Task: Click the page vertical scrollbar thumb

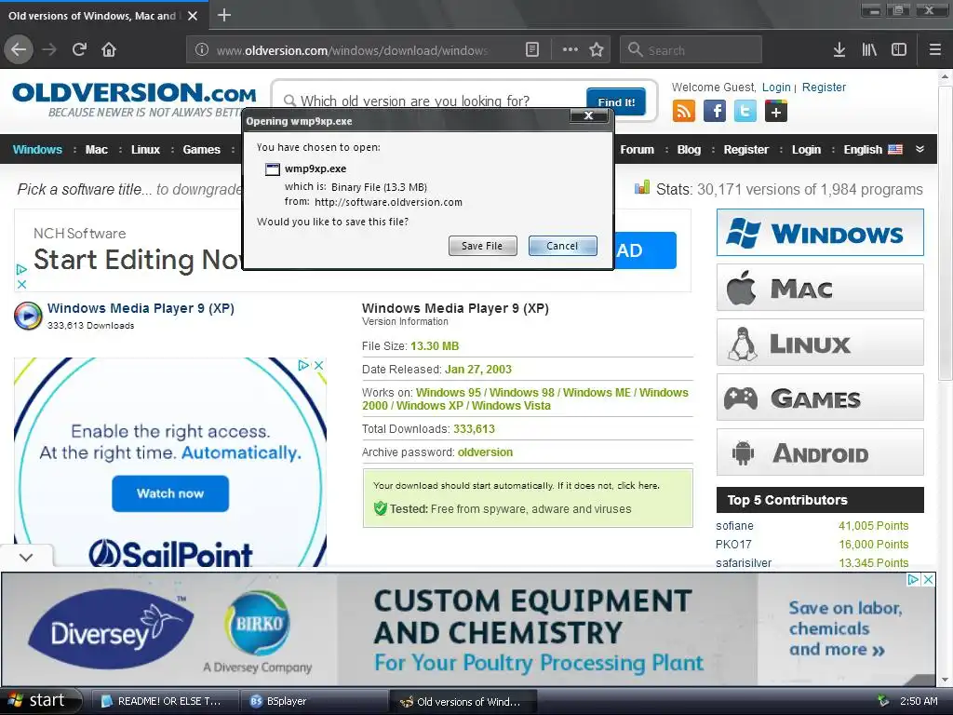Action: [945, 234]
